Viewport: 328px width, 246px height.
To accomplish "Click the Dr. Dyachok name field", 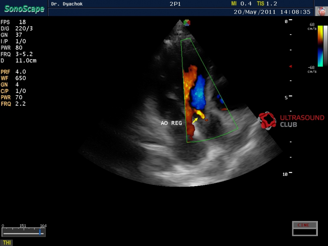I will (67, 4).
